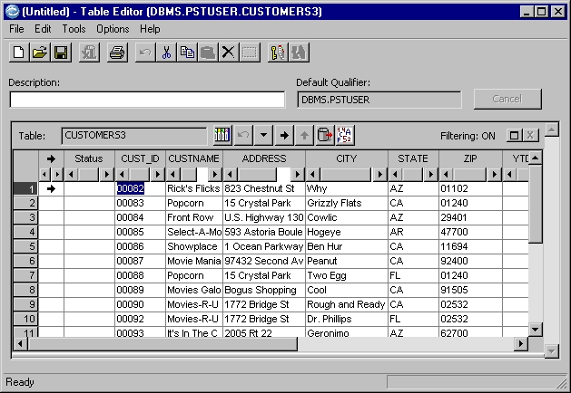This screenshot has width=571, height=393.
Task: Click the grid horizontal scrollbar left arrow
Action: click(x=20, y=343)
